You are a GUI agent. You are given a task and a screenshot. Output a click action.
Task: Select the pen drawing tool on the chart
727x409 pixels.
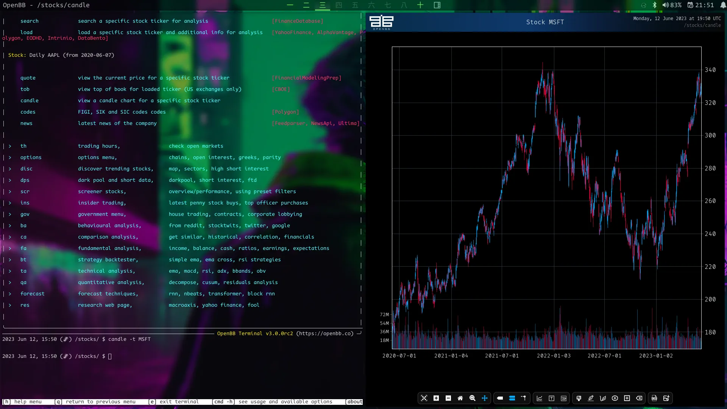[591, 398]
